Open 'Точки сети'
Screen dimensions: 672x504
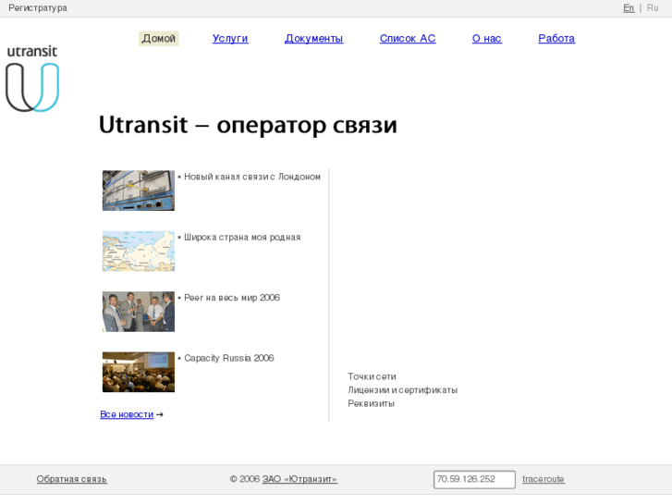(372, 376)
